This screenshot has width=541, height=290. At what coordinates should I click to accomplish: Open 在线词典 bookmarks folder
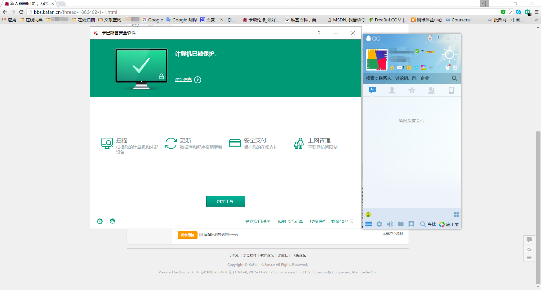tap(31, 20)
